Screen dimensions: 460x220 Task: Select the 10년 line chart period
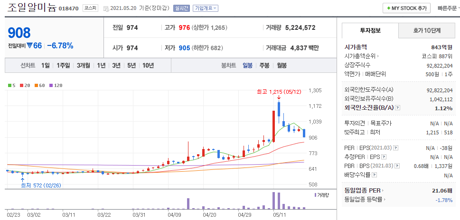(148, 66)
